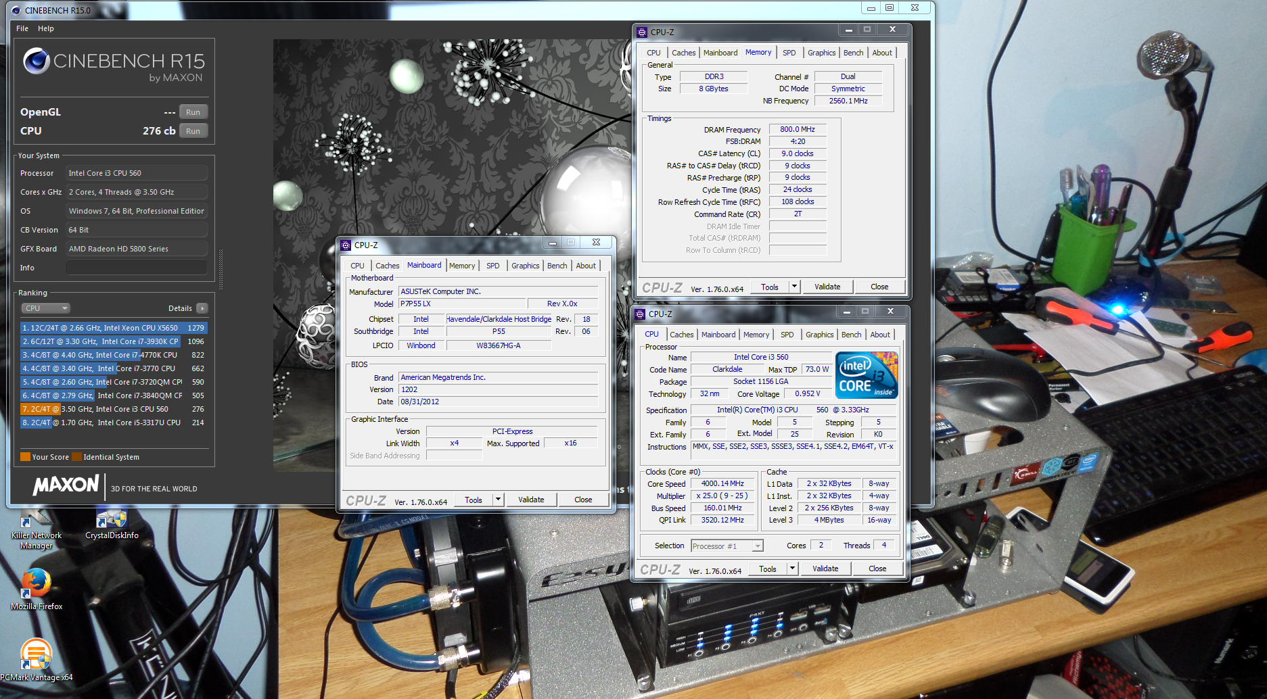The height and width of the screenshot is (699, 1267).
Task: Switch to Bench tab in Memory CPU-Z window
Action: tap(853, 53)
